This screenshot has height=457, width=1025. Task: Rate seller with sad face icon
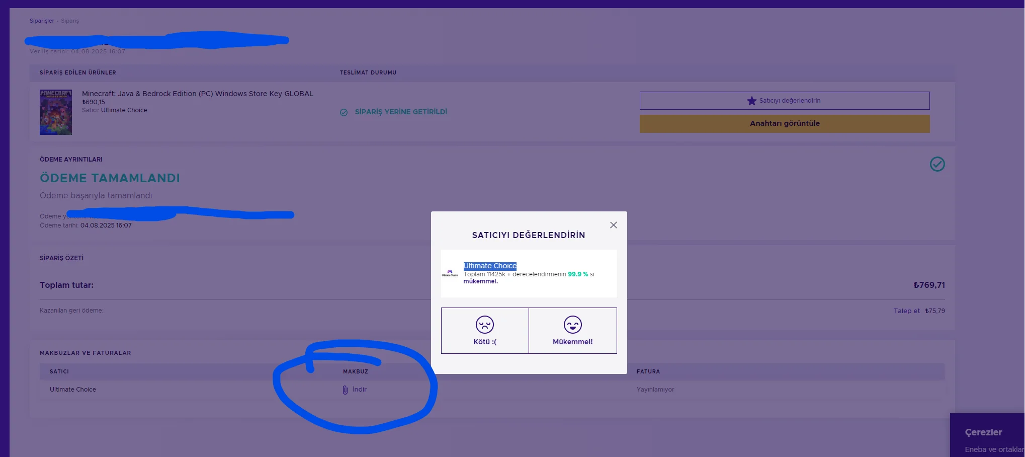tap(485, 325)
